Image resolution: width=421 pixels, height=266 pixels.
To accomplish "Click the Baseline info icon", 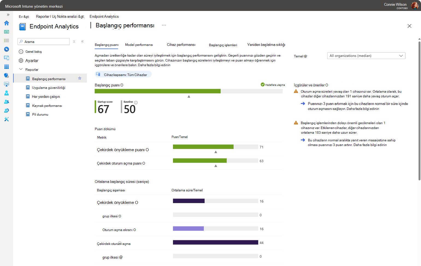I will 136,103.
